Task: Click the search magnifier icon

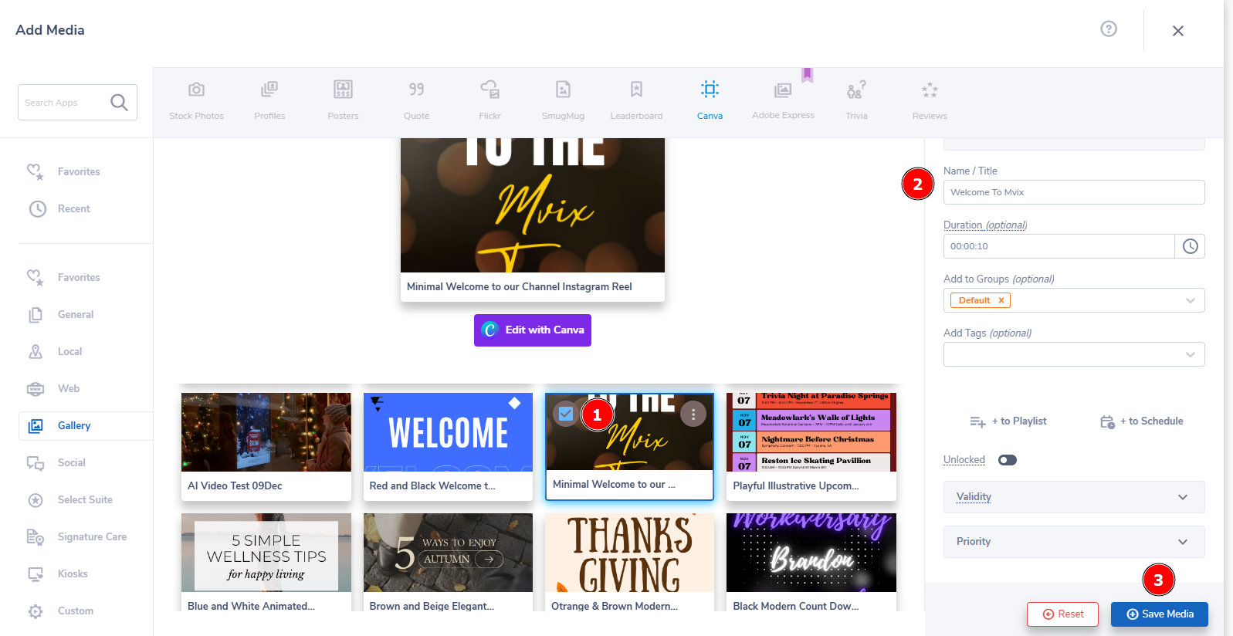Action: click(119, 102)
